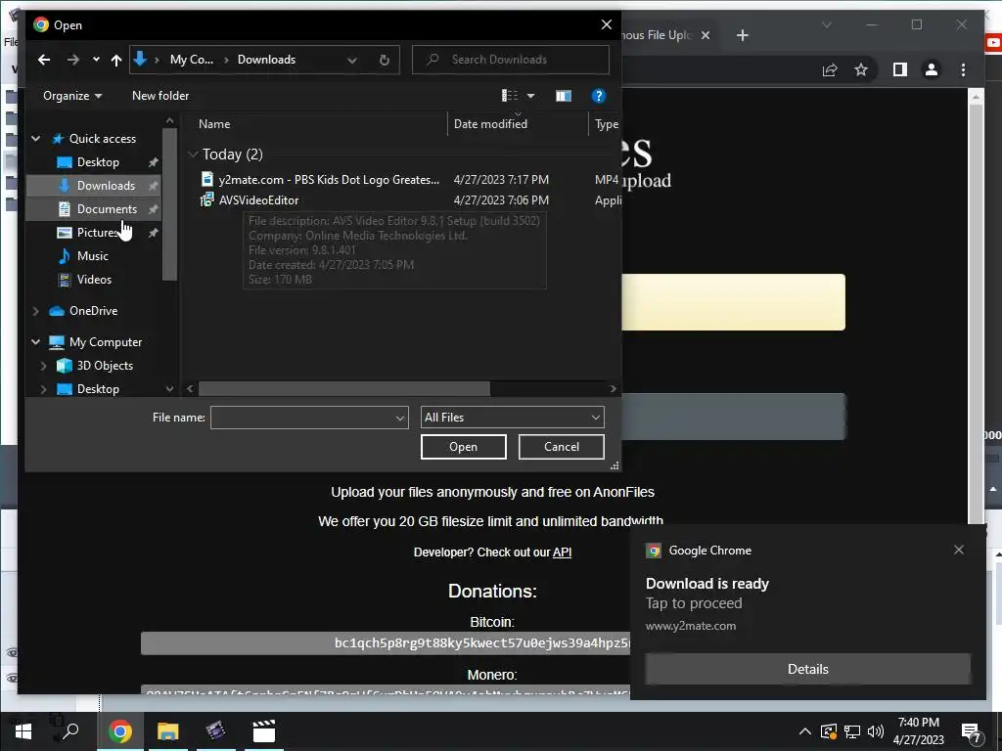Go forward in the Open dialog

[72, 60]
